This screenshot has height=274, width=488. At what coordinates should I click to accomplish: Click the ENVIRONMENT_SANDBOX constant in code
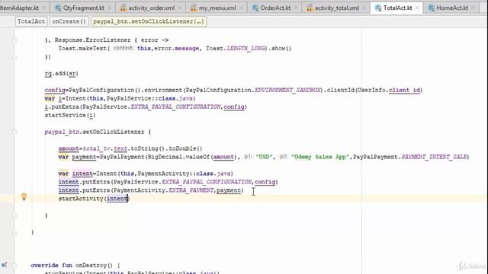(287, 90)
